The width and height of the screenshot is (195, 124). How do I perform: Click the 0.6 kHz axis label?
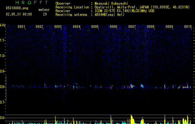[2, 118]
